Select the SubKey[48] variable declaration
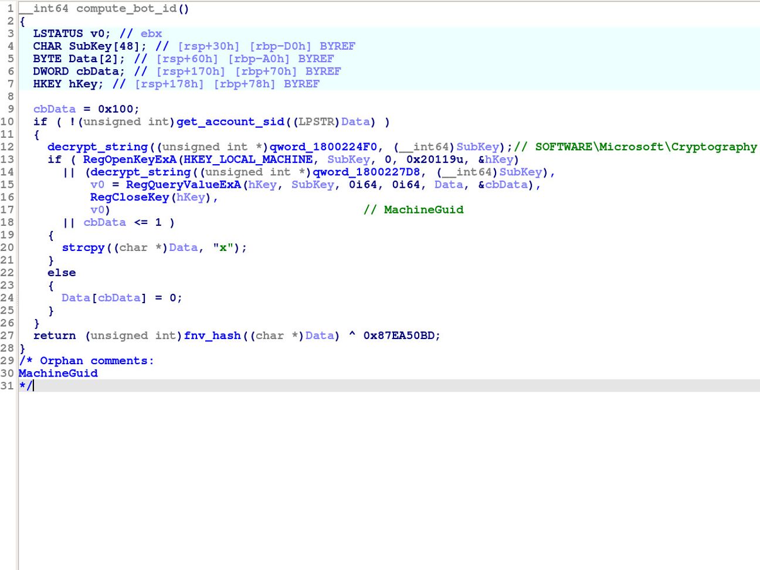The image size is (760, 570). [104, 46]
